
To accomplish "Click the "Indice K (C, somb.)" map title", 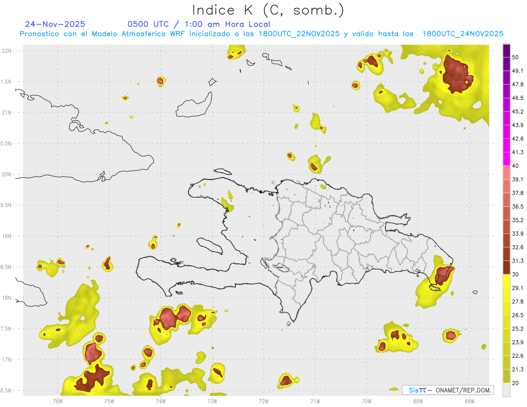I will coord(268,10).
